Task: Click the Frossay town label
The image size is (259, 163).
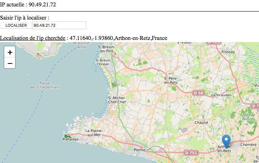Action: (228, 52)
